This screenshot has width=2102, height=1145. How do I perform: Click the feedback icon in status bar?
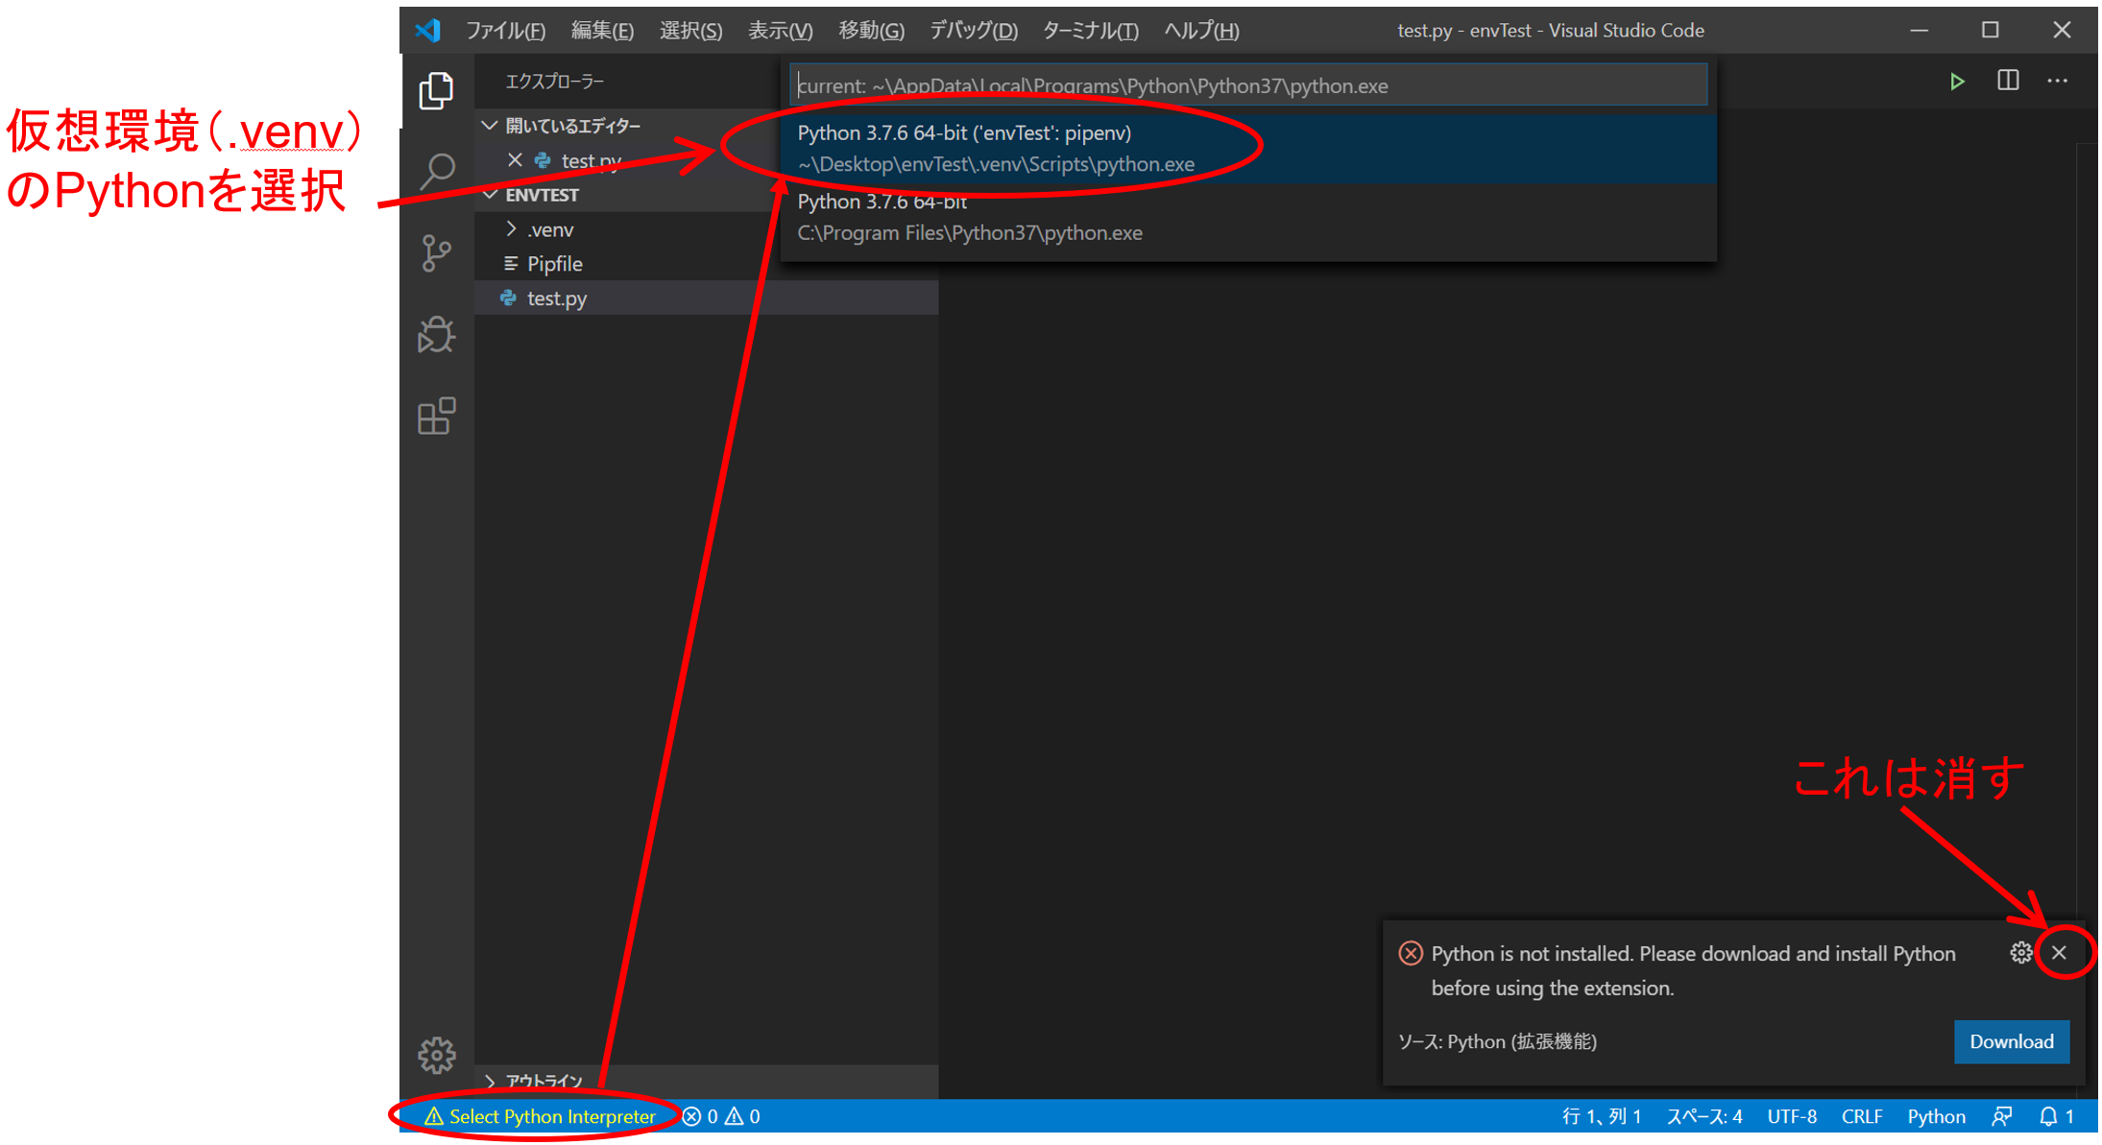[2002, 1116]
